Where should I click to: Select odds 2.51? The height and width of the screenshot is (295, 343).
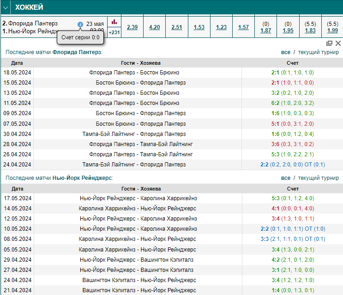tap(177, 27)
